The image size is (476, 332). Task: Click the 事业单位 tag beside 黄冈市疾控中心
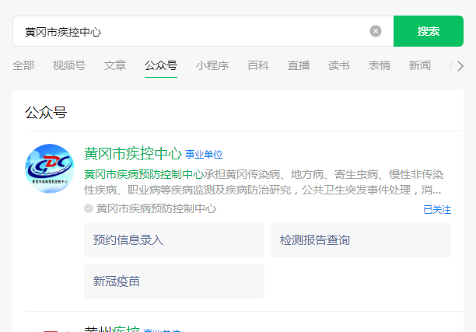204,155
